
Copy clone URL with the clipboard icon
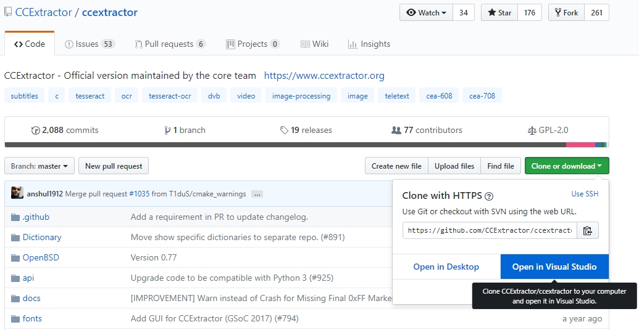(x=587, y=230)
